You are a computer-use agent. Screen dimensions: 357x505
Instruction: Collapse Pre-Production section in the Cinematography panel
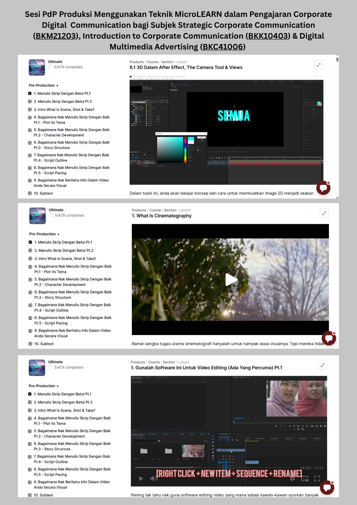pyautogui.click(x=44, y=234)
